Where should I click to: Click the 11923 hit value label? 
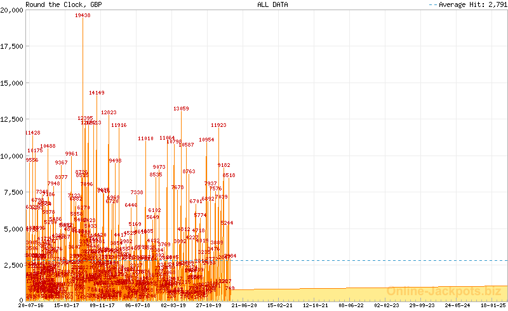point(218,125)
